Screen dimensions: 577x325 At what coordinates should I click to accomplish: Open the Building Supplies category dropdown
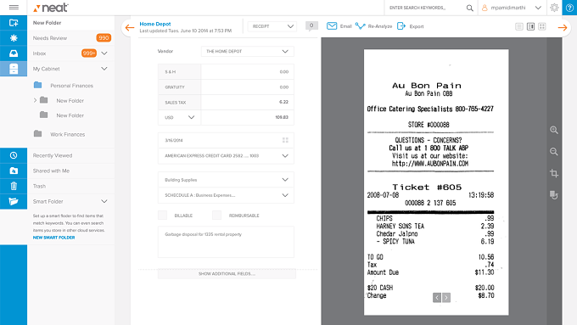(x=226, y=180)
